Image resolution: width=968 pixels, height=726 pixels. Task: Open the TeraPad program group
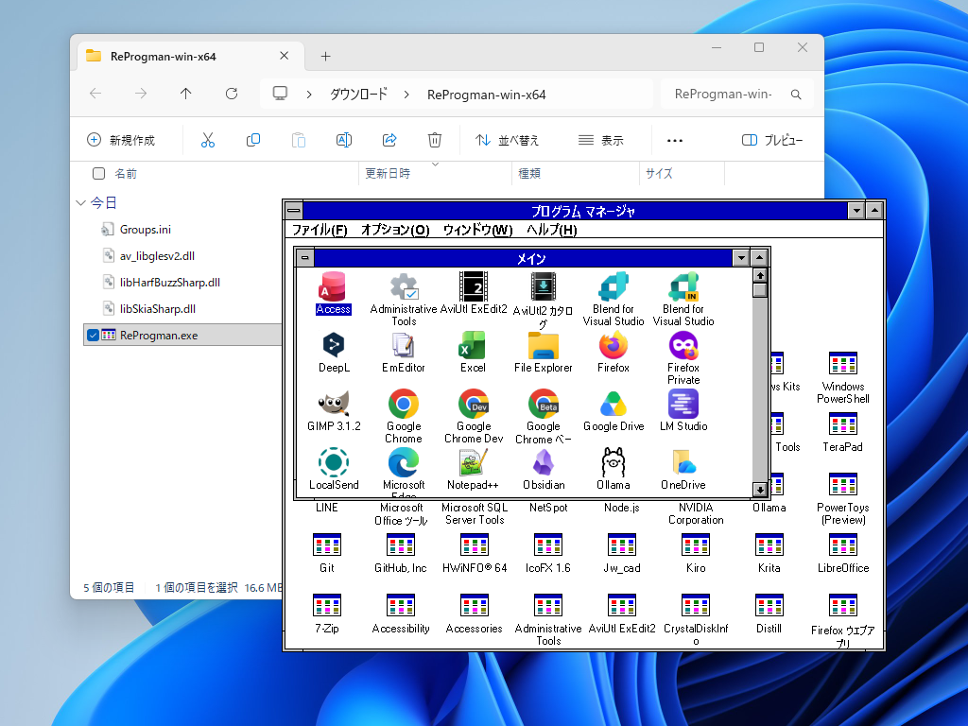click(842, 432)
